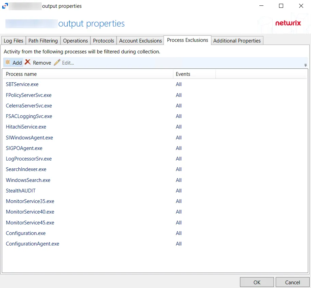This screenshot has width=311, height=288.
Task: Click the Netwrix logo
Action: click(288, 23)
